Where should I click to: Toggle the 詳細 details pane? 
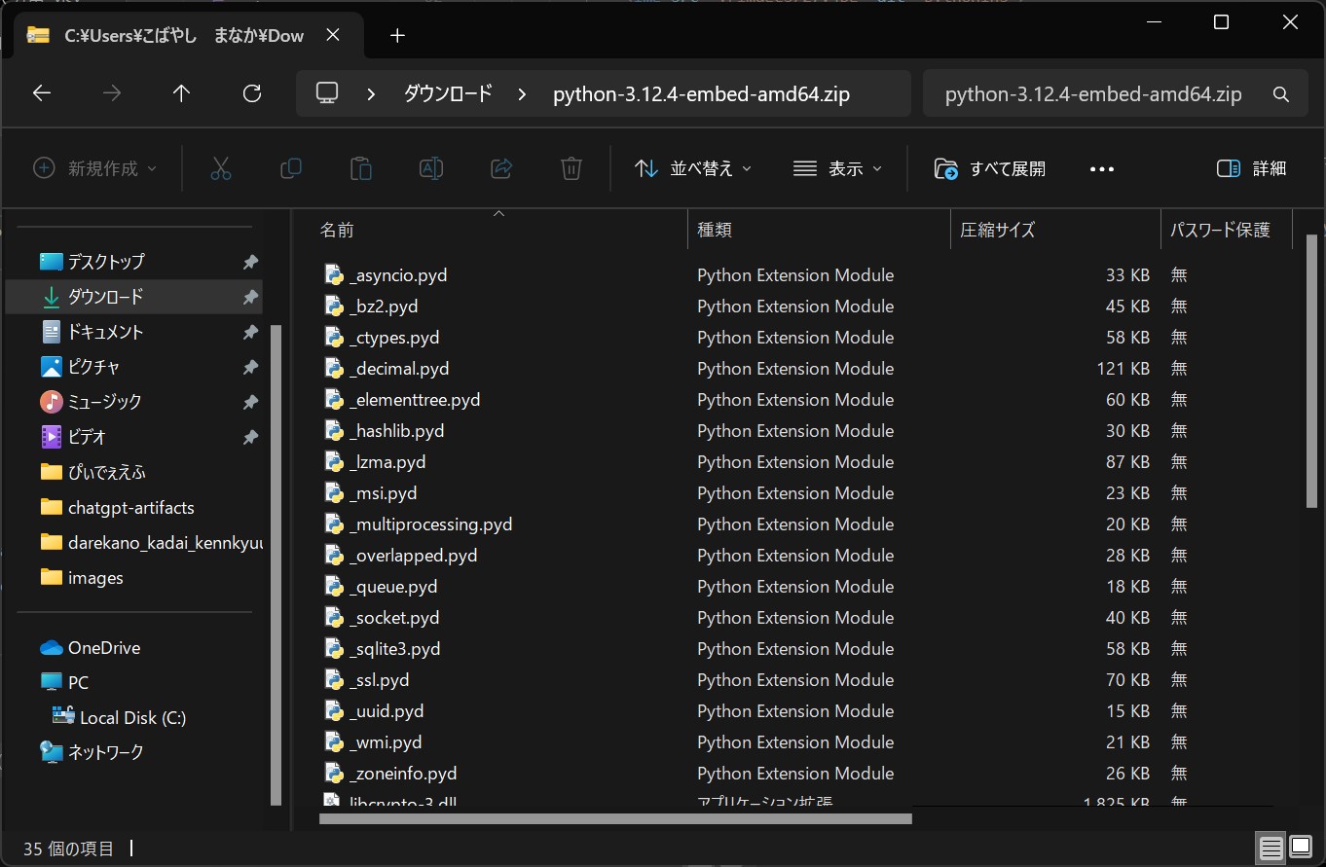1252,168
